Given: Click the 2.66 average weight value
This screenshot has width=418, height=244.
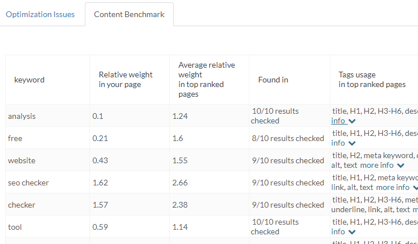Looking at the screenshot, I should point(180,183).
